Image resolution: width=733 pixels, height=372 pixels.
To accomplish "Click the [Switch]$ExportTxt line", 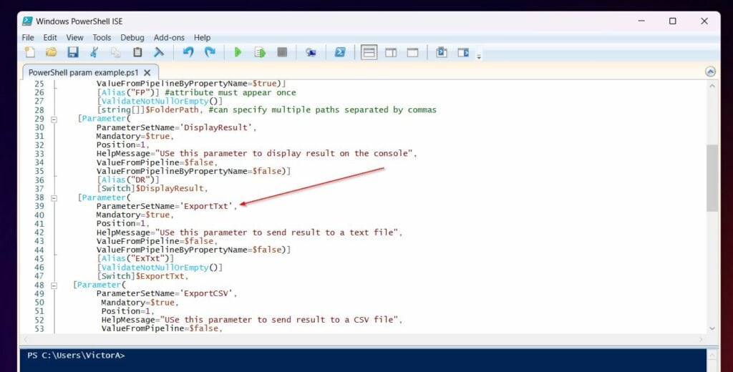I will click(x=142, y=276).
